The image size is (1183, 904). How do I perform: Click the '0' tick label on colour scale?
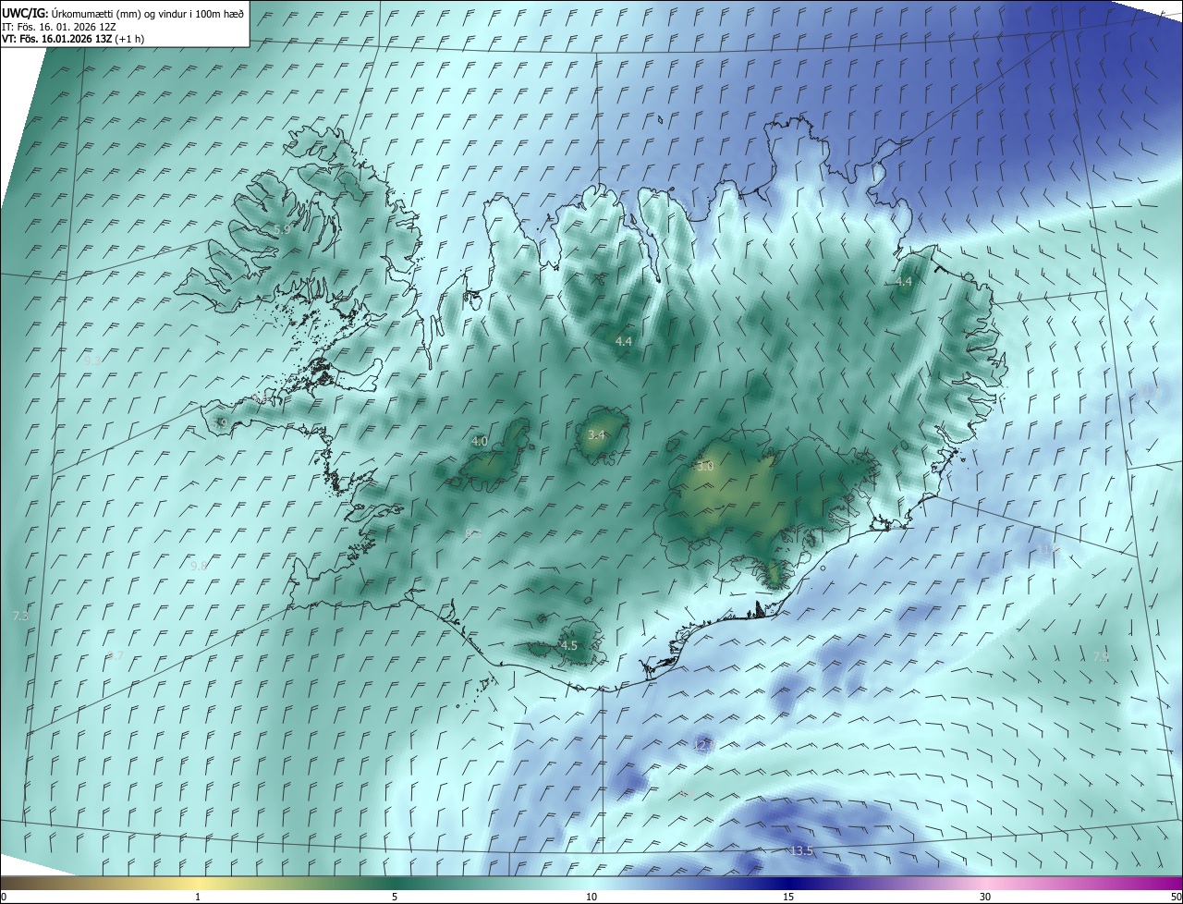[4, 897]
